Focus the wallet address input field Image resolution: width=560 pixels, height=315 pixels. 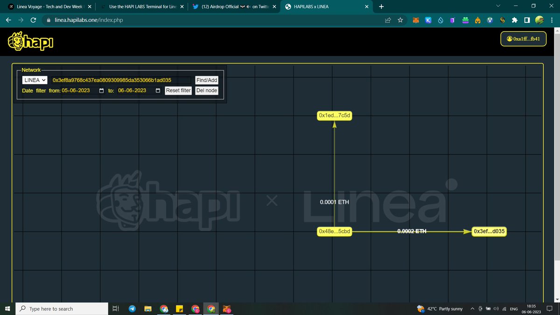click(121, 80)
